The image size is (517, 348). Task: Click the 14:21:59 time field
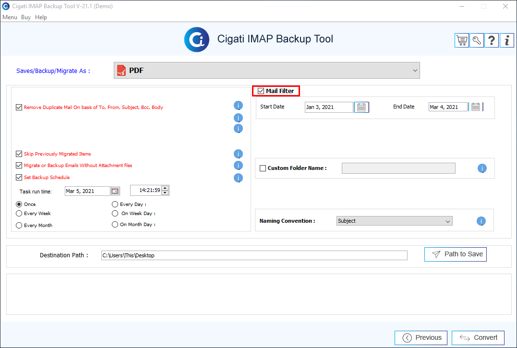(x=146, y=191)
